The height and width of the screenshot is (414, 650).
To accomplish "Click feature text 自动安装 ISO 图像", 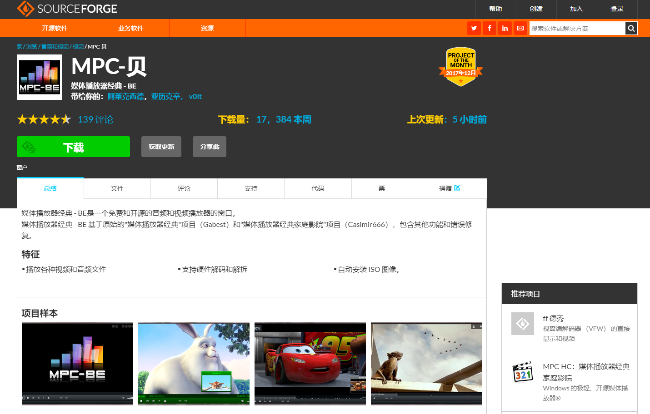I will pos(369,269).
